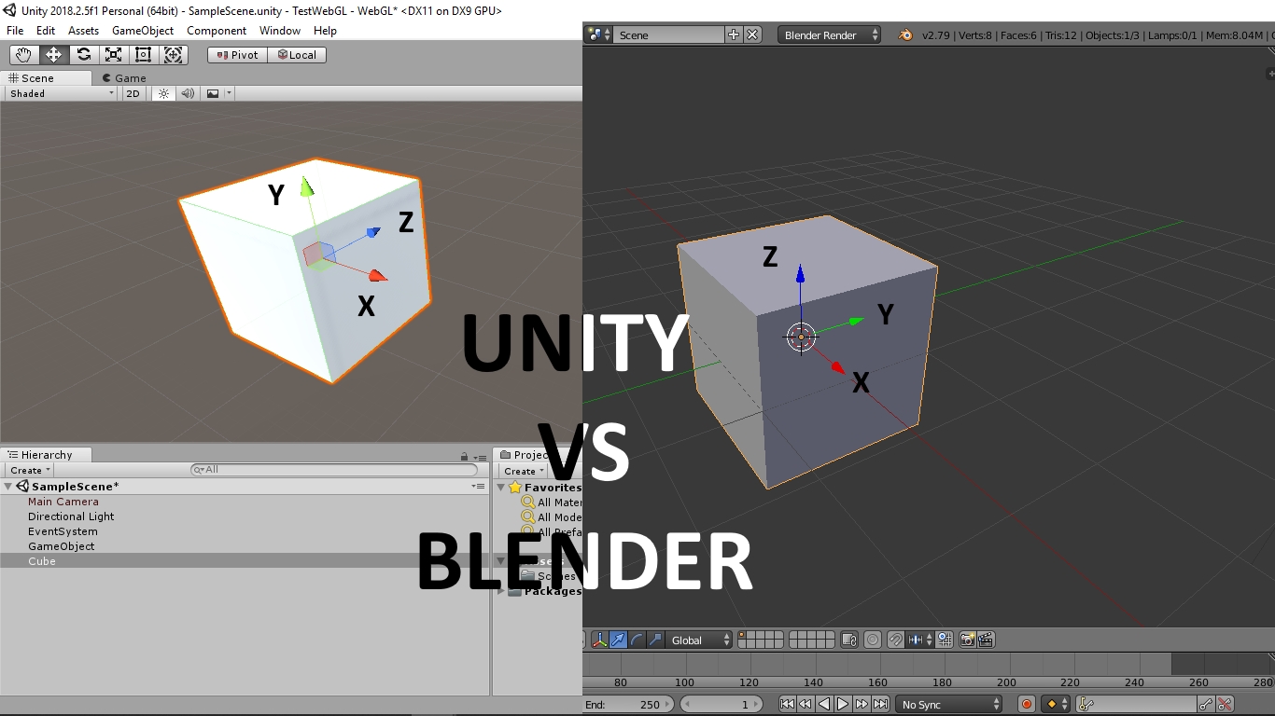This screenshot has width=1275, height=716.
Task: Open the Shaded draw mode dropdown
Action: click(x=61, y=93)
